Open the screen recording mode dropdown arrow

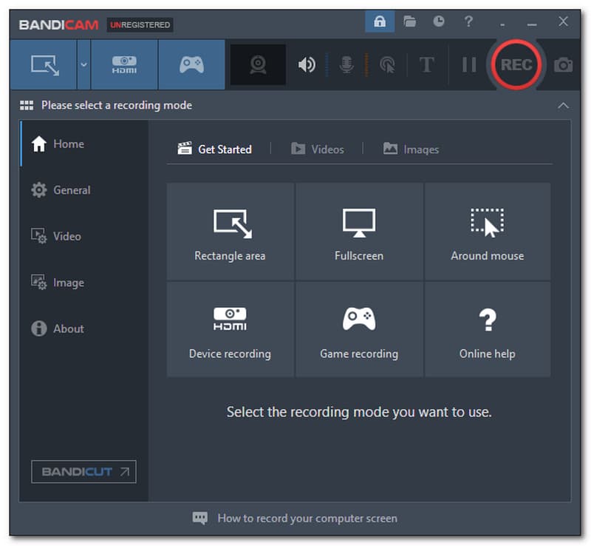[83, 64]
